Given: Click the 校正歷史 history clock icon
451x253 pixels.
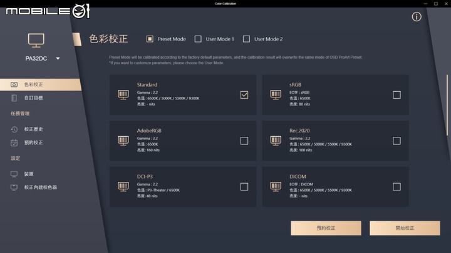Looking at the screenshot, I should [14, 130].
